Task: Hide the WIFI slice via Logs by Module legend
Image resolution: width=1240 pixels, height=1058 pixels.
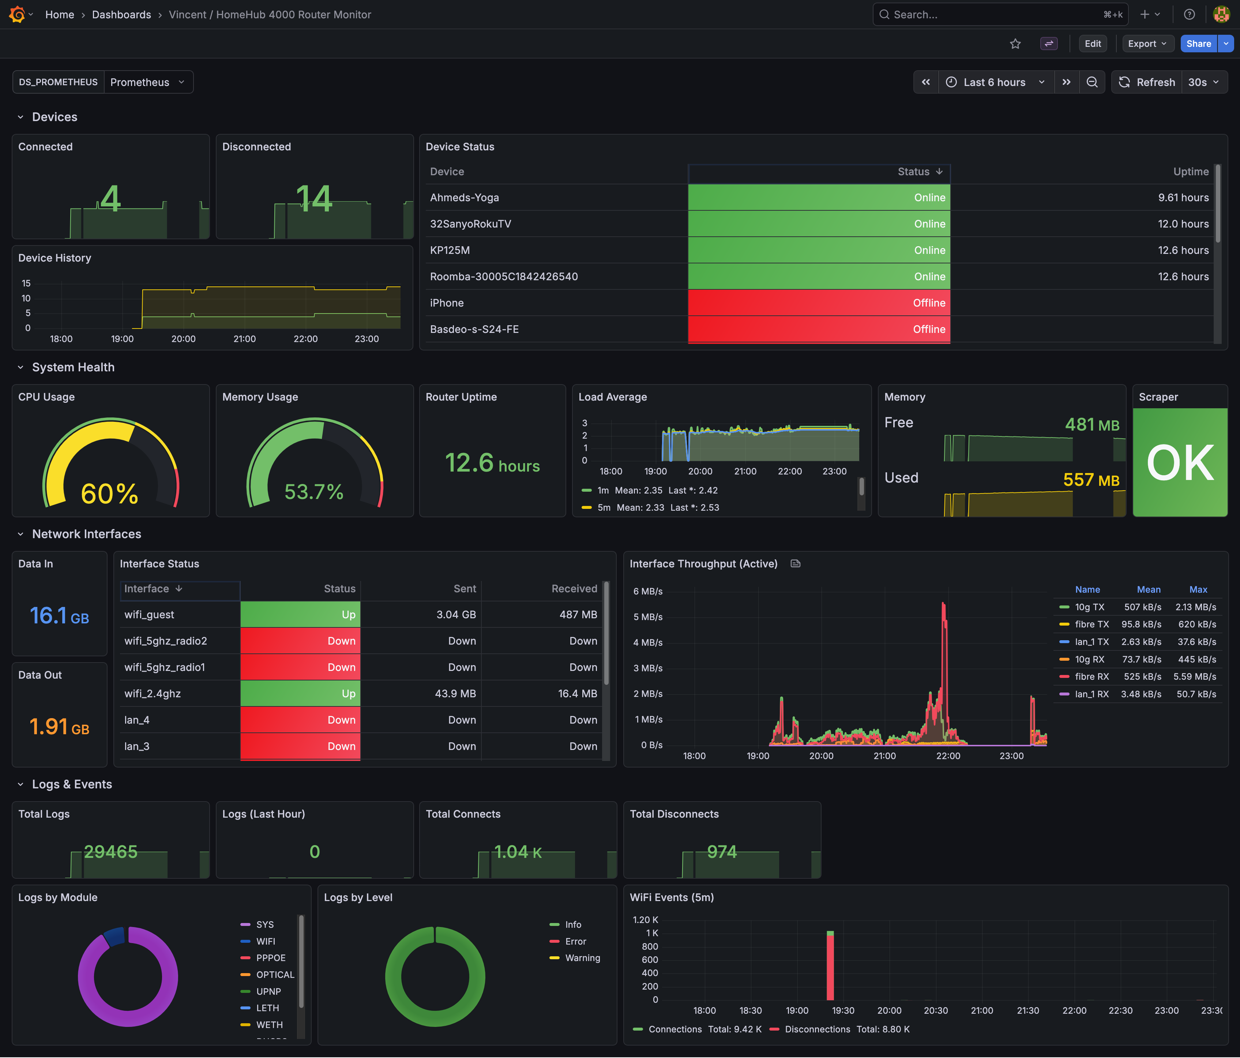Action: pyautogui.click(x=266, y=941)
